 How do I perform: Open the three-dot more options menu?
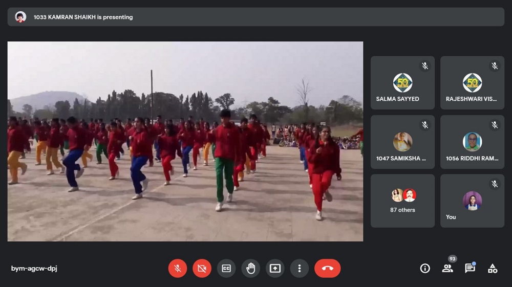coord(300,269)
